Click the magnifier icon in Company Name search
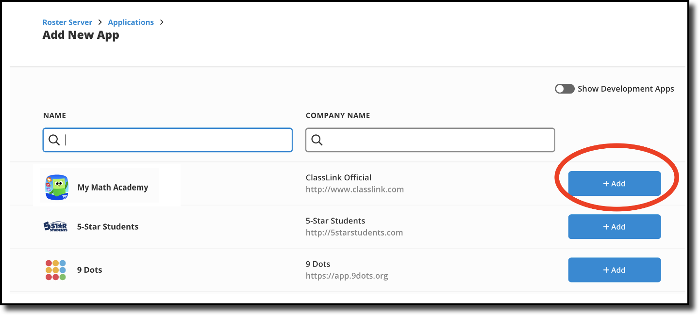 (x=317, y=140)
